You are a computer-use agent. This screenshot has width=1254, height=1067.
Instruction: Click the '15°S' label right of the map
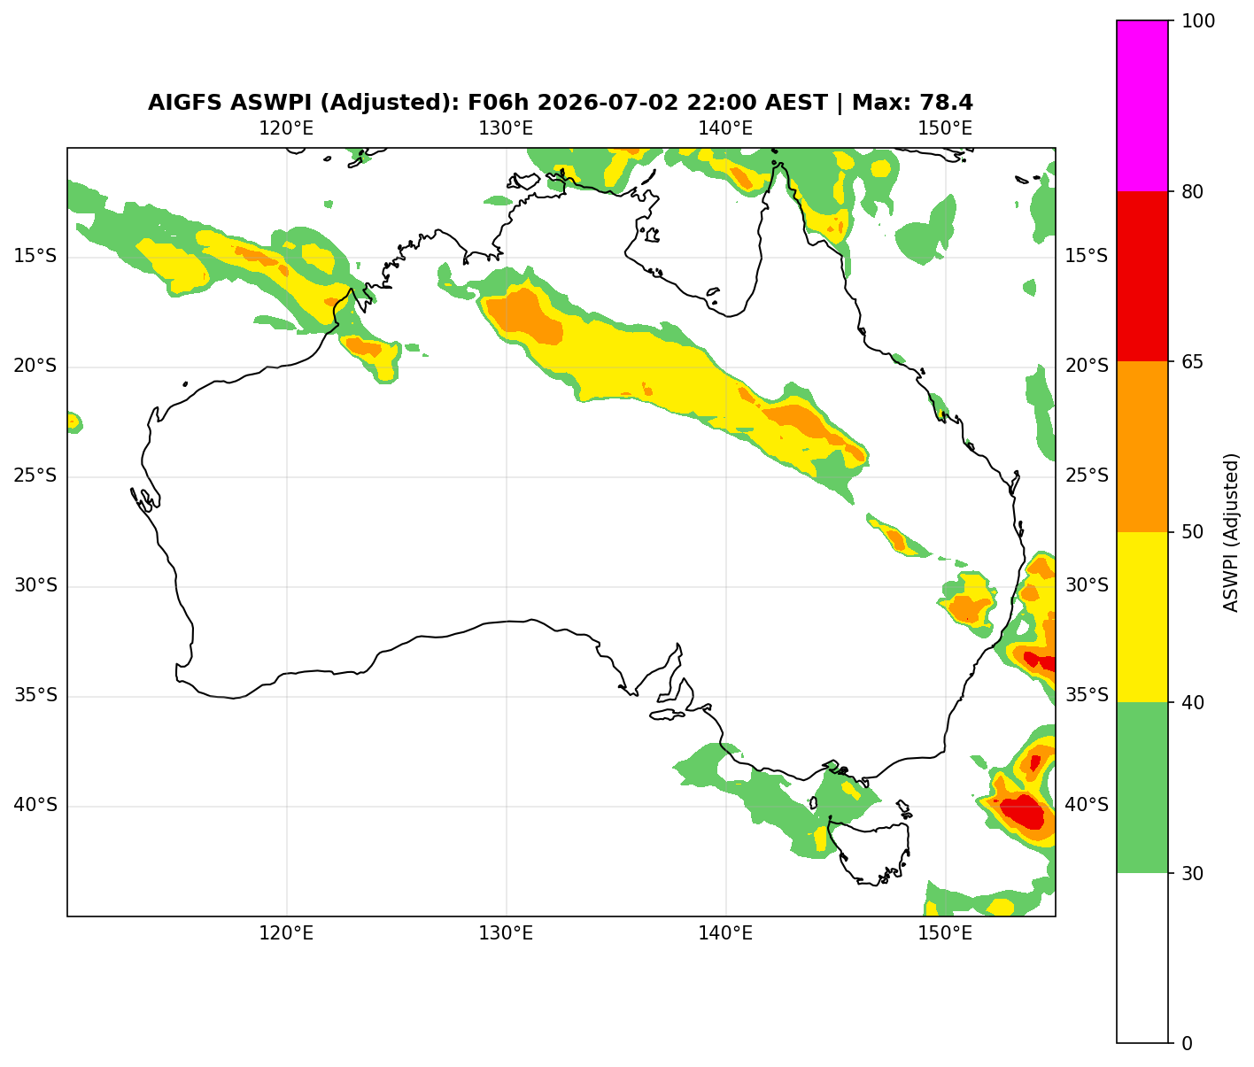[x=1087, y=257]
